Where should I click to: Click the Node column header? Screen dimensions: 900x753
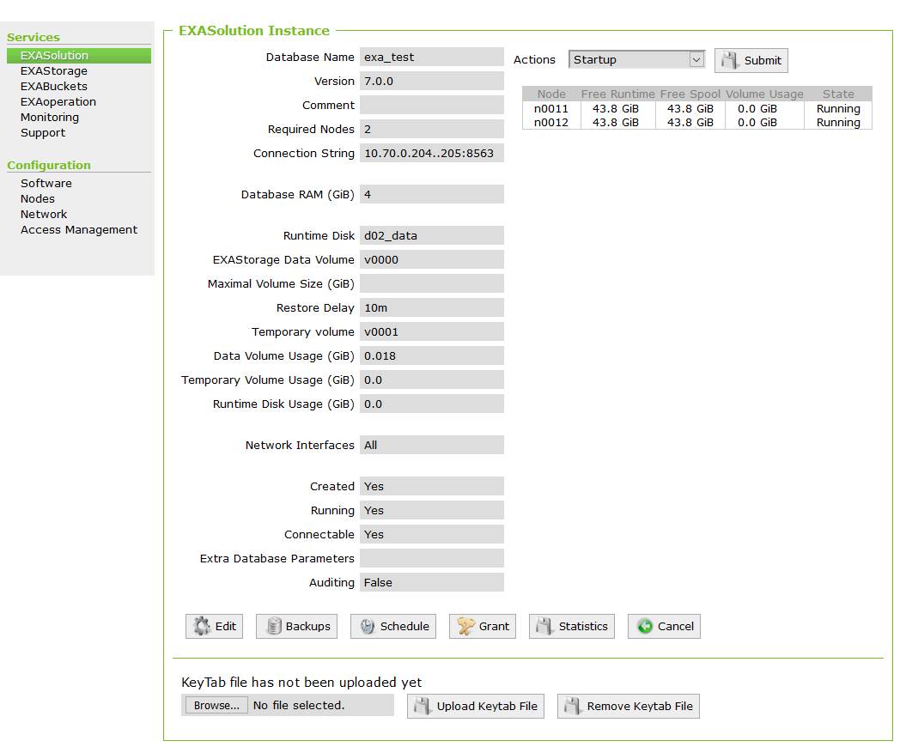551,94
